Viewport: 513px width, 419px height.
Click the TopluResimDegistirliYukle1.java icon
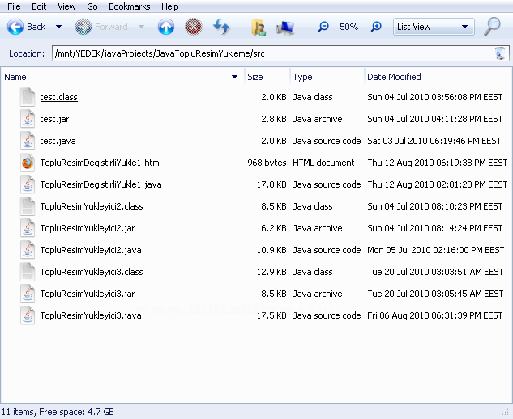[x=28, y=184]
